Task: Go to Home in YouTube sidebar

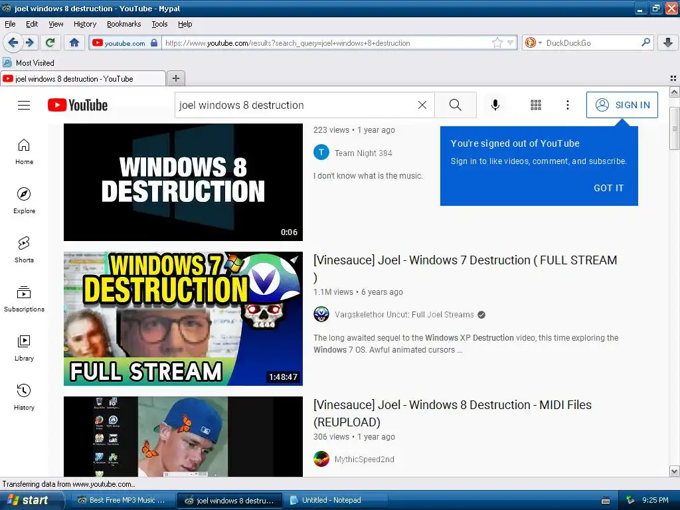Action: 25,151
